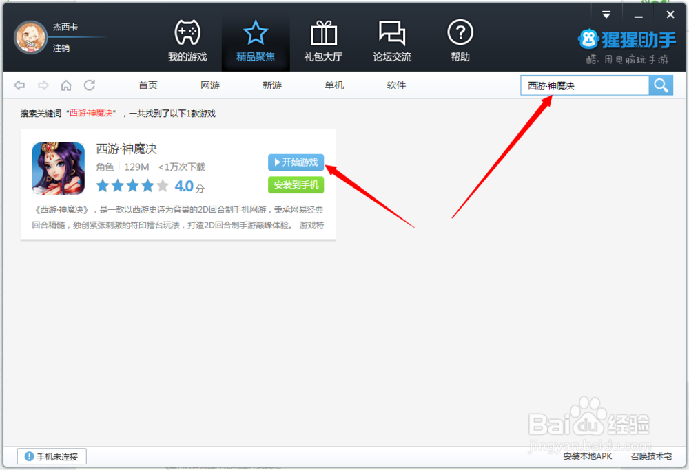Click the user avatar picture
Image resolution: width=689 pixels, height=470 pixels.
tap(30, 37)
